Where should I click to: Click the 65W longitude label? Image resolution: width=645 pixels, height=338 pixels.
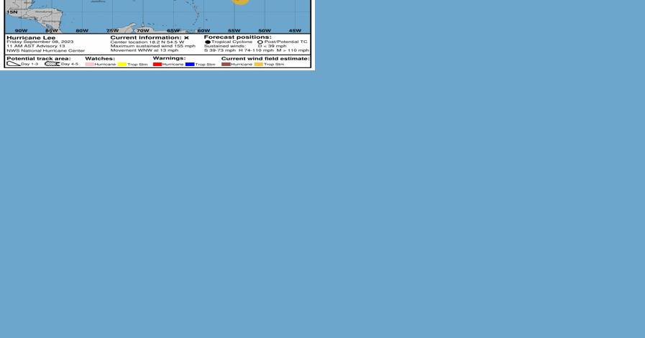173,31
